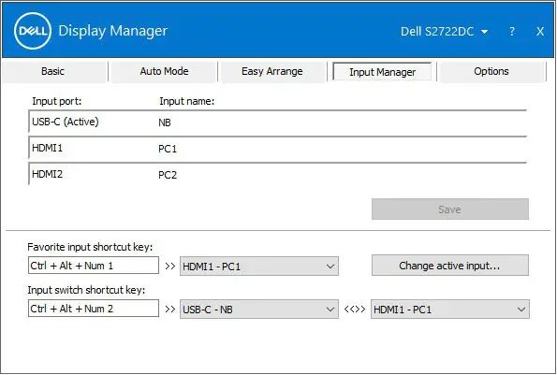557x375 pixels.
Task: Click Change active input button
Action: 450,266
